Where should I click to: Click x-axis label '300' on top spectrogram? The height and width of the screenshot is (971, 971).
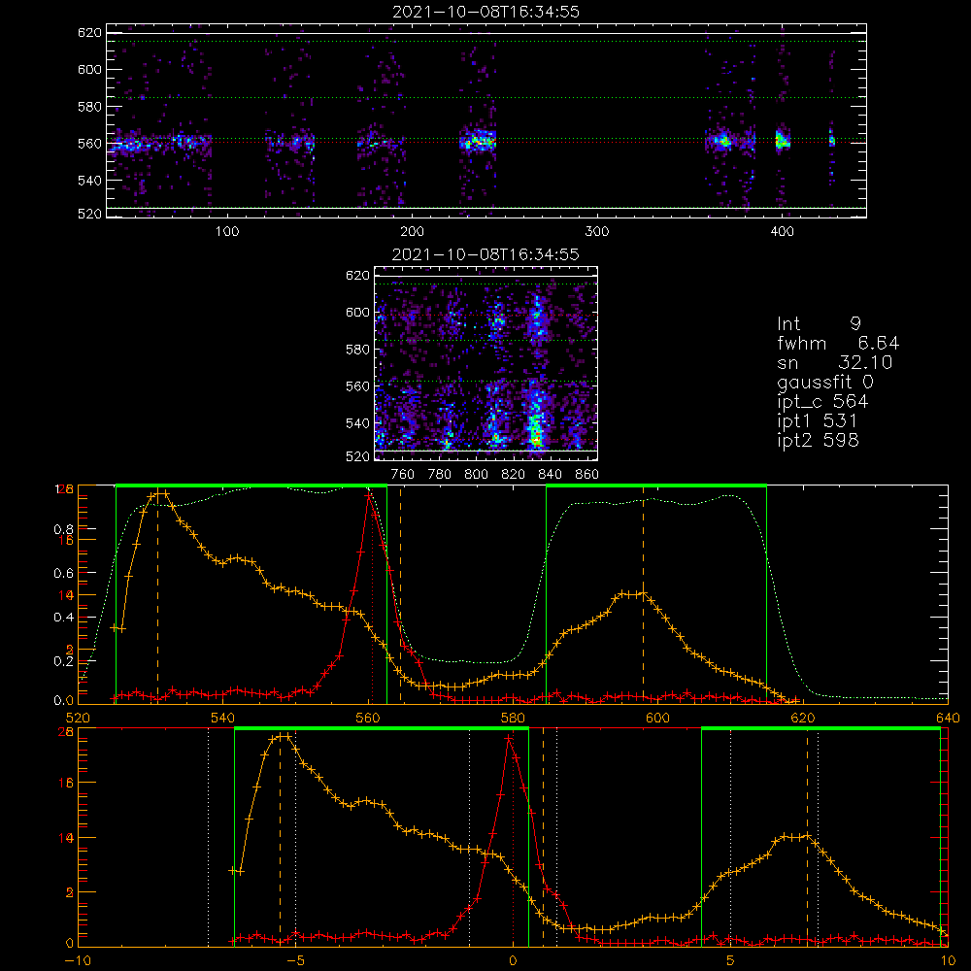(x=597, y=232)
